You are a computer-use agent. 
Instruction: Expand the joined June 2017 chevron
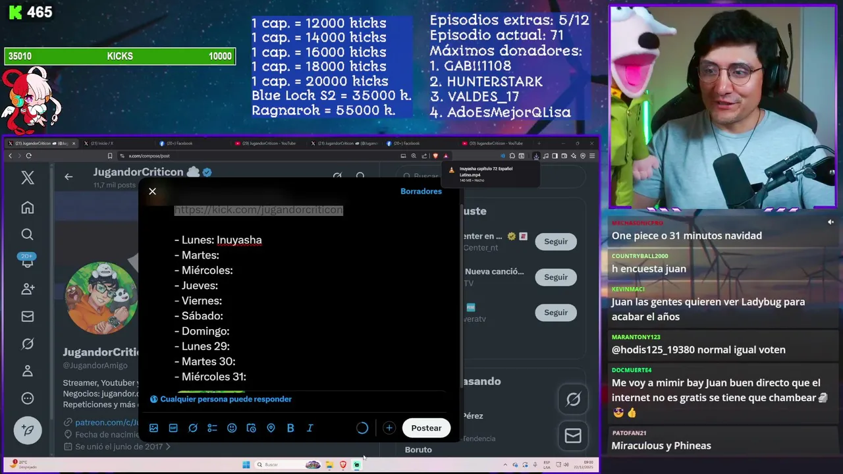click(x=168, y=446)
